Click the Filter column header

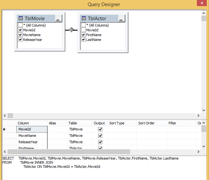pyautogui.click(x=181, y=123)
